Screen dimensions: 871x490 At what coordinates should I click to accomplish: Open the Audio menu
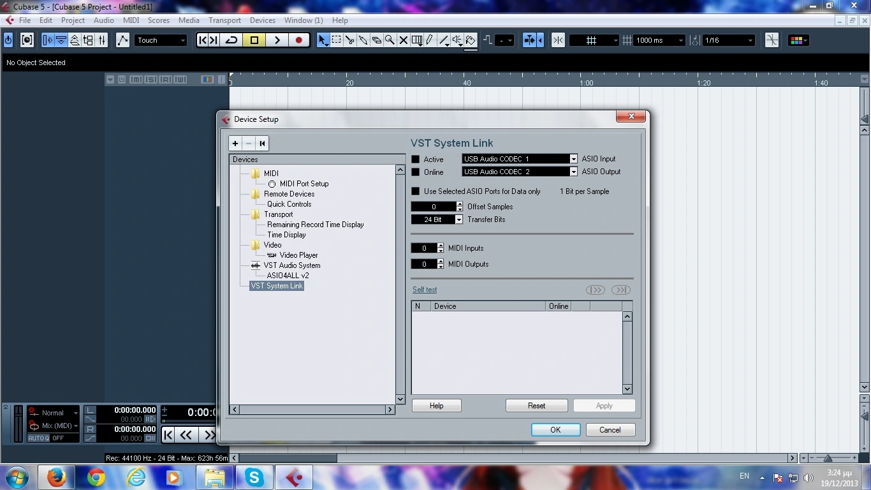click(104, 20)
